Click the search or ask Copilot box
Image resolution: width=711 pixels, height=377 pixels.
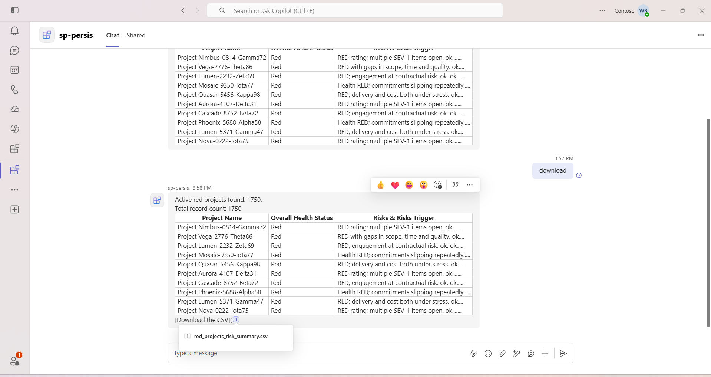[x=355, y=11]
